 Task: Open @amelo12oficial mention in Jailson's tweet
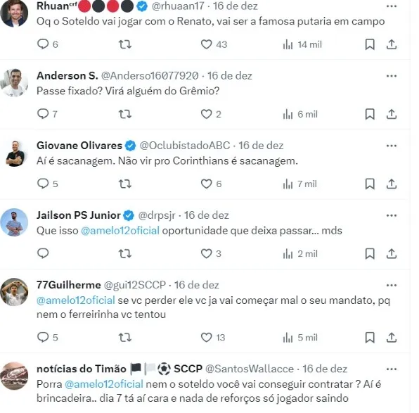point(120,231)
